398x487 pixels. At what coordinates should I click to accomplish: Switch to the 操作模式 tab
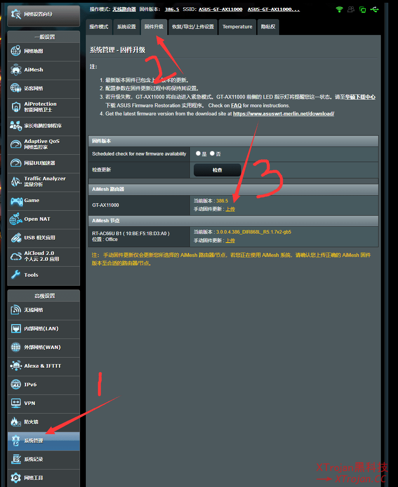coord(99,27)
